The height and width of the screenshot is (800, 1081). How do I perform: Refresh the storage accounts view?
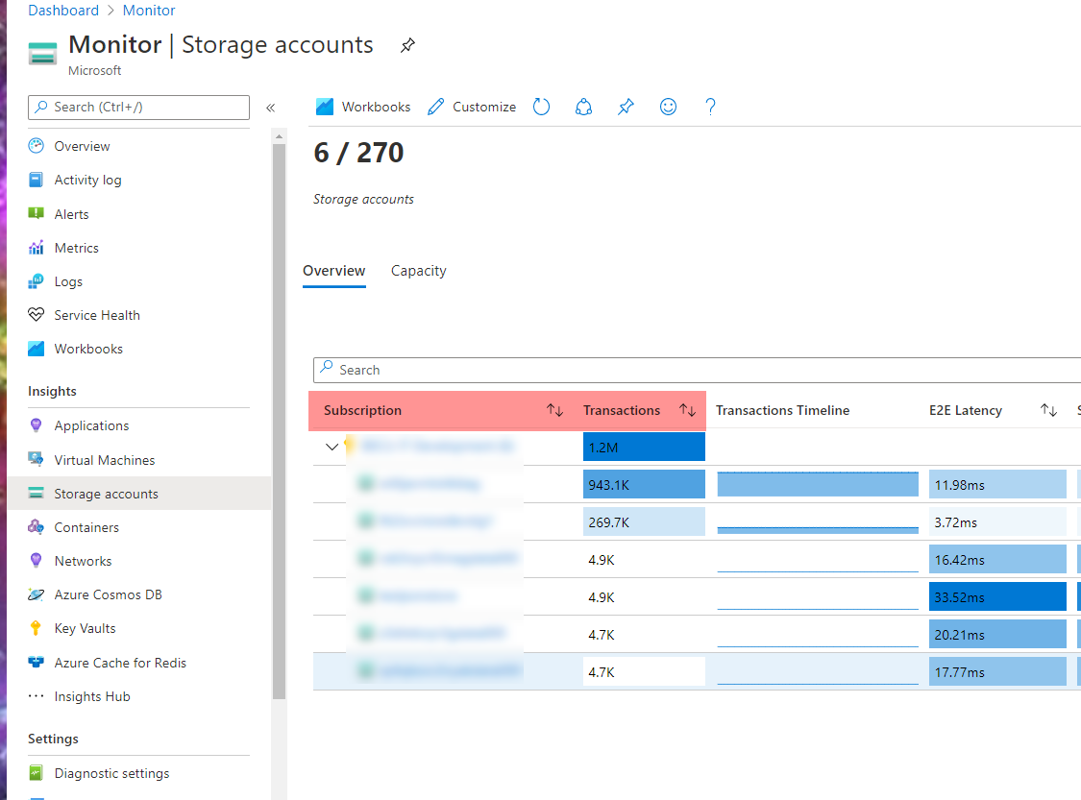[x=541, y=107]
